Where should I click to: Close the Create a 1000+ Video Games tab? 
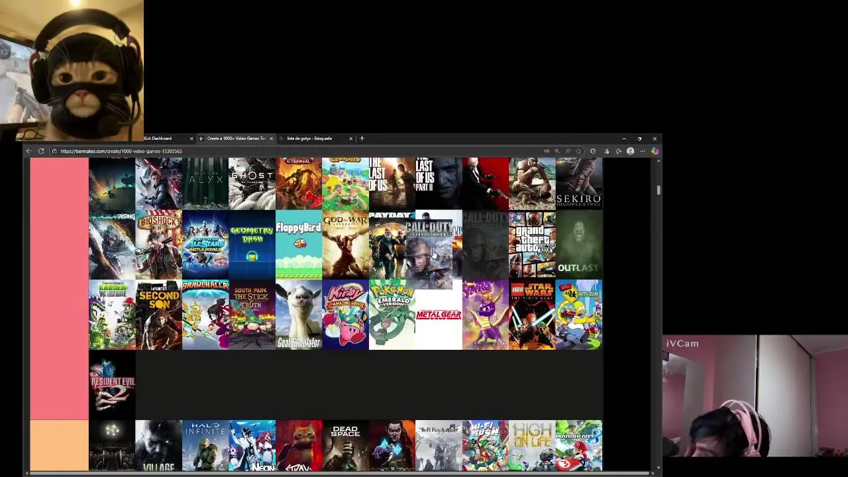click(x=271, y=138)
